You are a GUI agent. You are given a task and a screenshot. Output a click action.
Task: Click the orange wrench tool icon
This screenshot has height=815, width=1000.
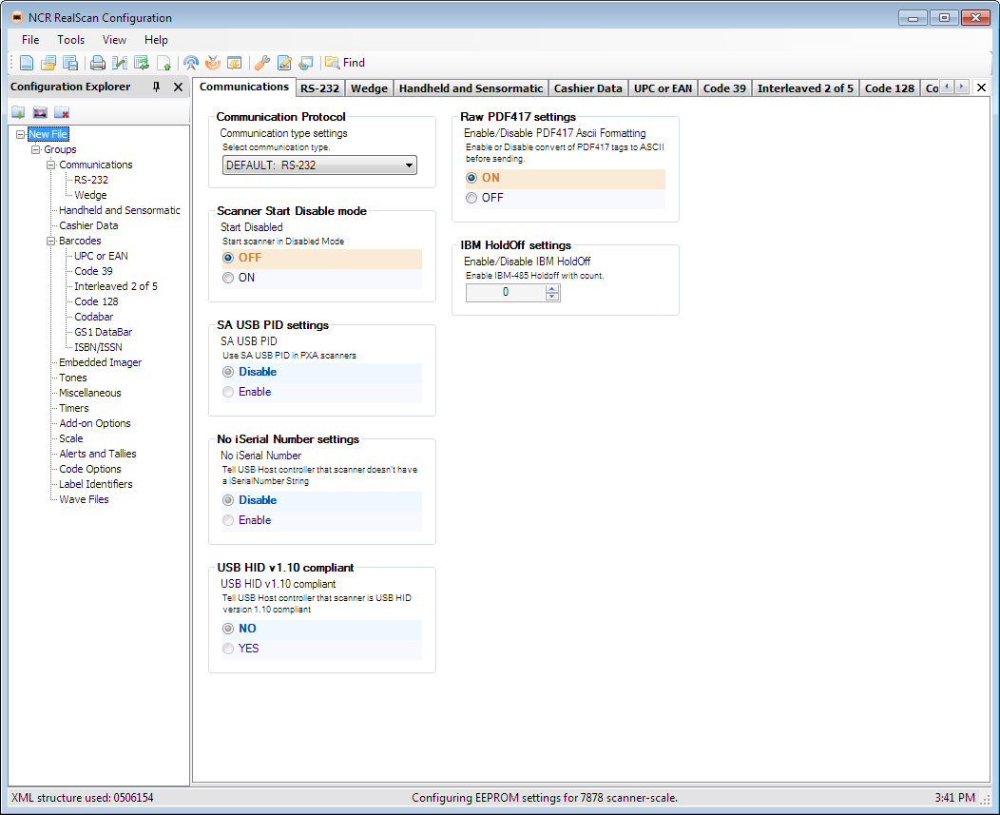pyautogui.click(x=262, y=63)
